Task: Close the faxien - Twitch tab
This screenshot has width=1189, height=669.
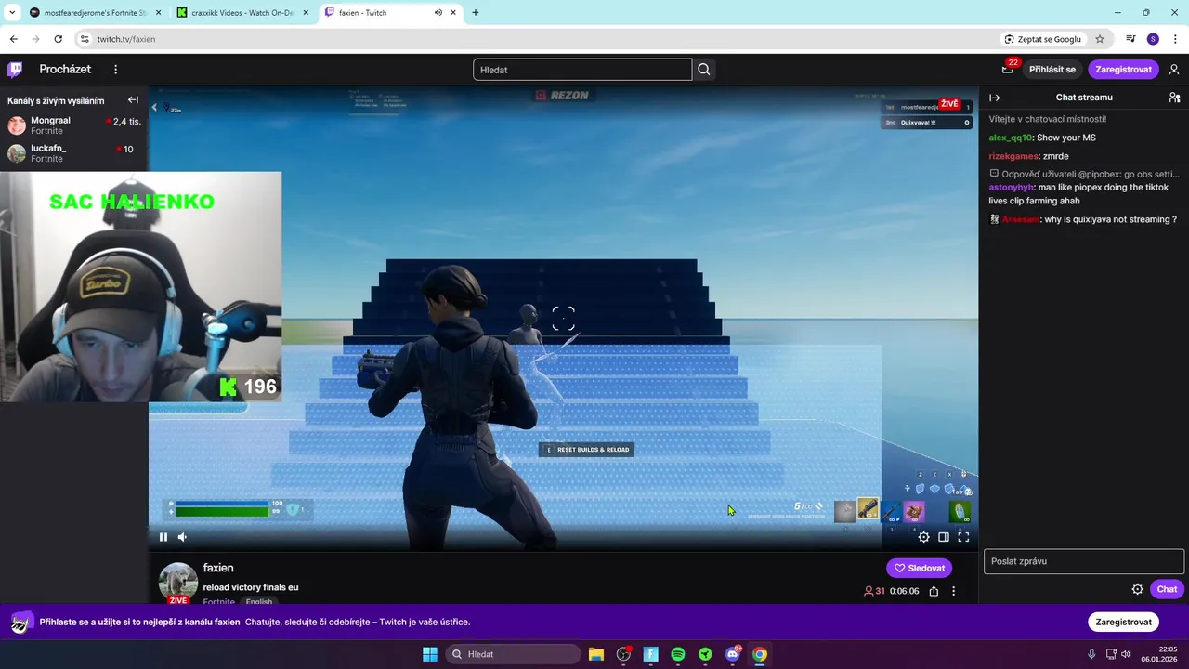Action: tap(453, 13)
